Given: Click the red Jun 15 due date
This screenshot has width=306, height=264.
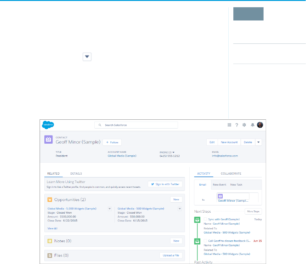Looking at the screenshot, I should point(257,241).
